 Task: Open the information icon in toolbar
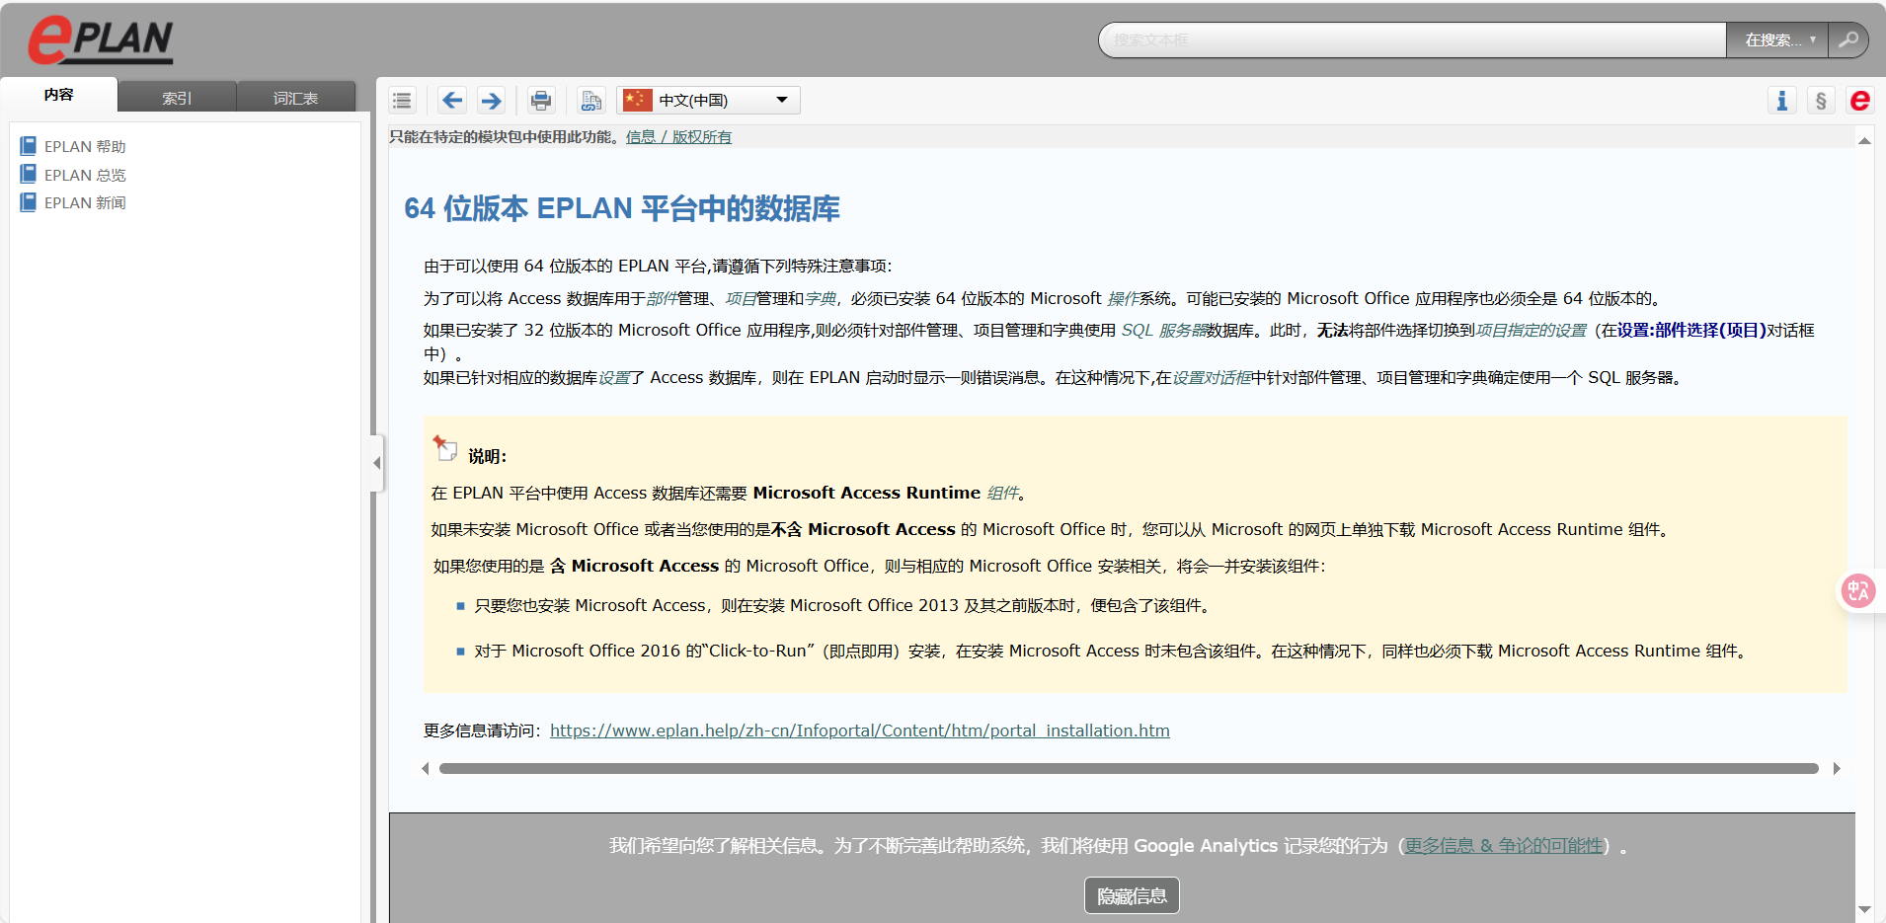tap(1782, 101)
